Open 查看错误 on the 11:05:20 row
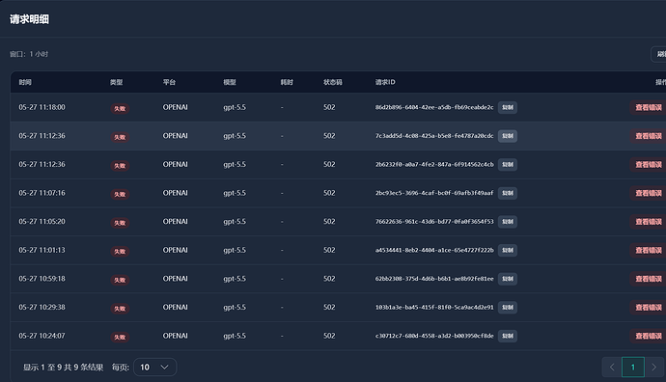 (x=649, y=222)
